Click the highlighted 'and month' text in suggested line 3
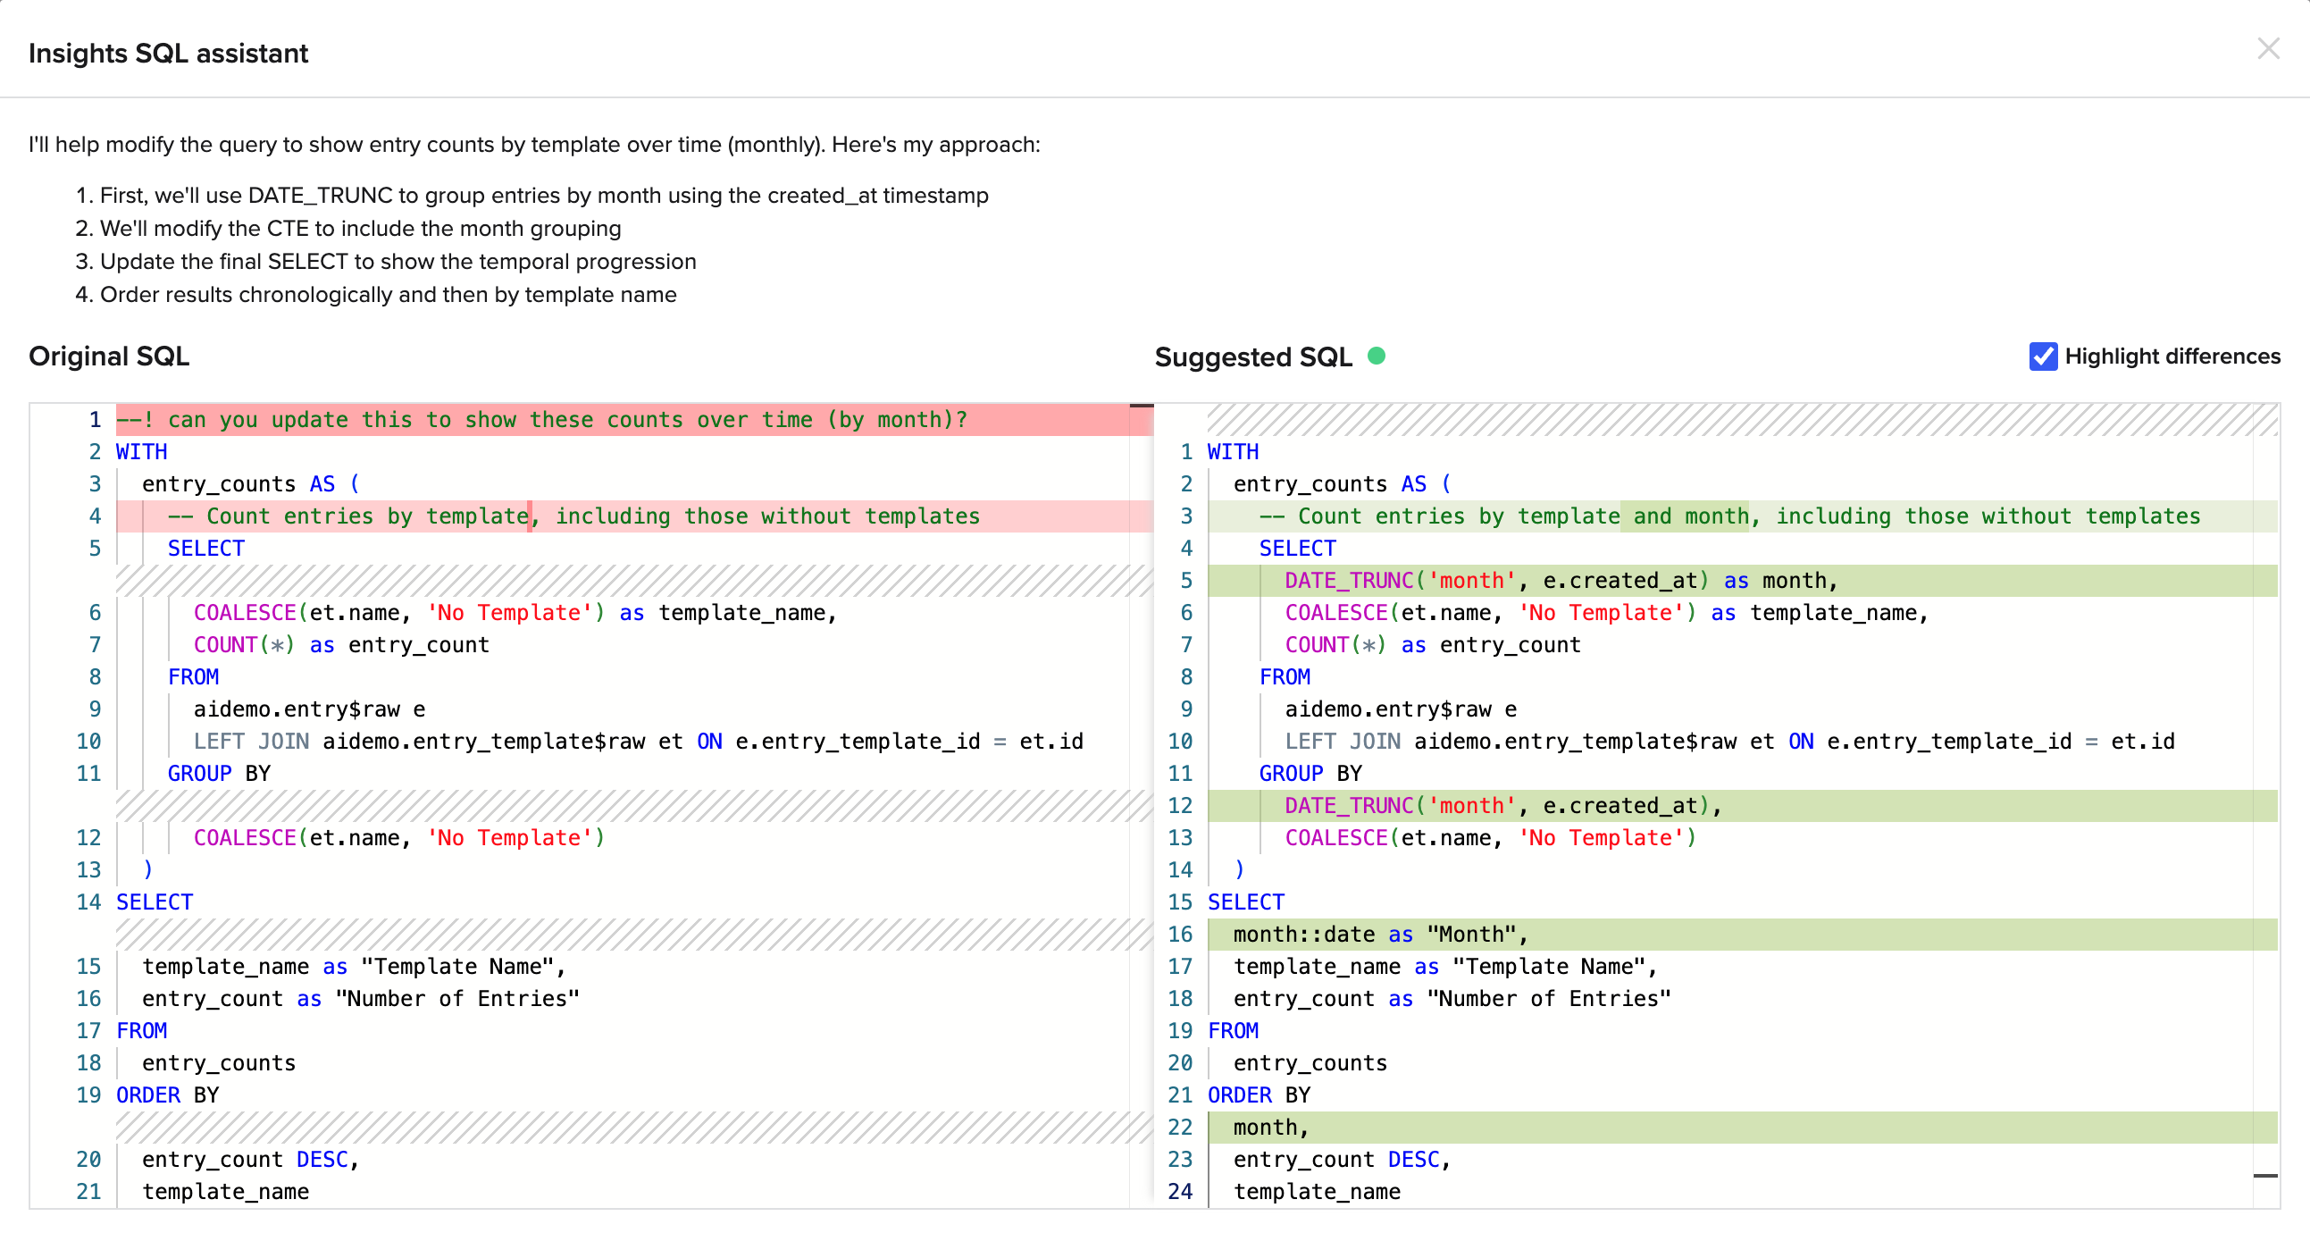Screen dimensions: 2310x1233 click(x=1683, y=516)
